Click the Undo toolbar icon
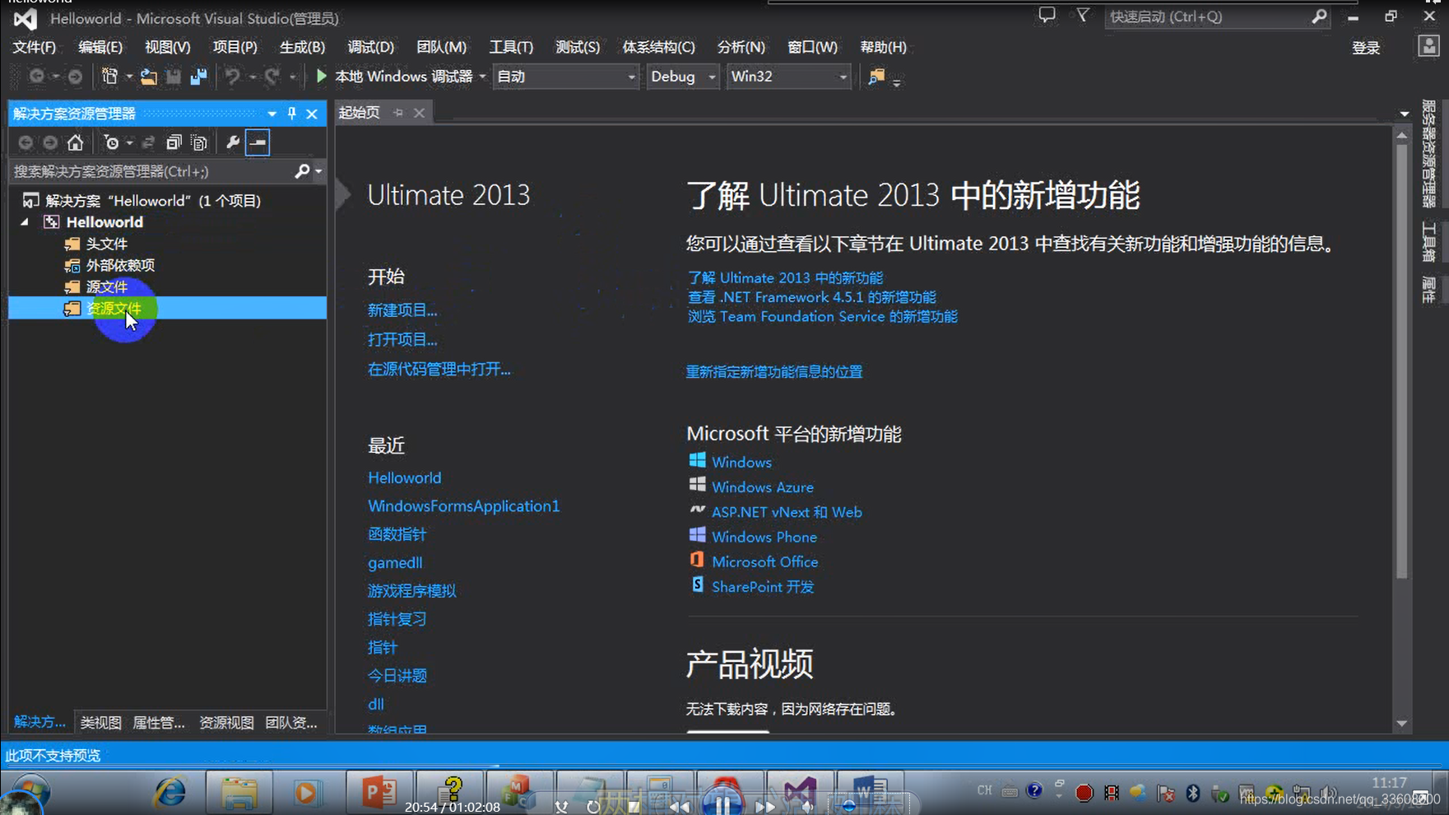 233,77
